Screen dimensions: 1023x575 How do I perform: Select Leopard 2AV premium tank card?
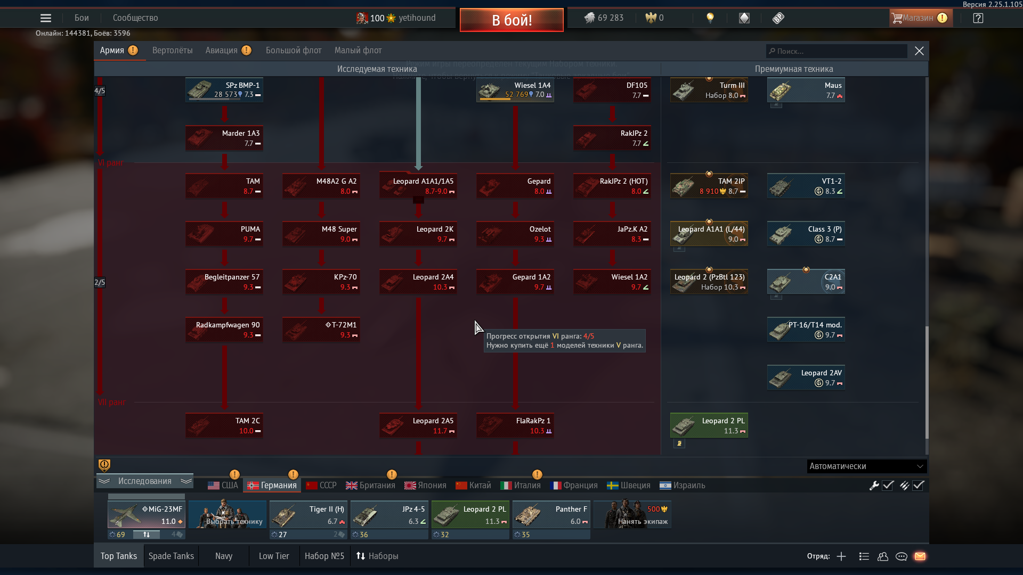click(x=806, y=377)
